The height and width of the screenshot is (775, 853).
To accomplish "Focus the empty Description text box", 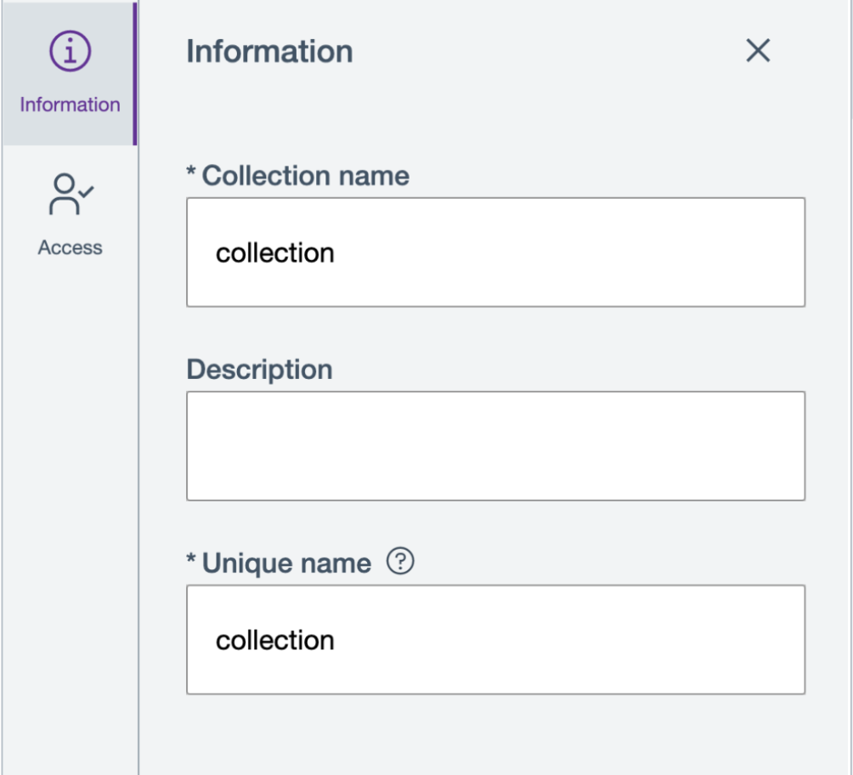I will tap(495, 445).
